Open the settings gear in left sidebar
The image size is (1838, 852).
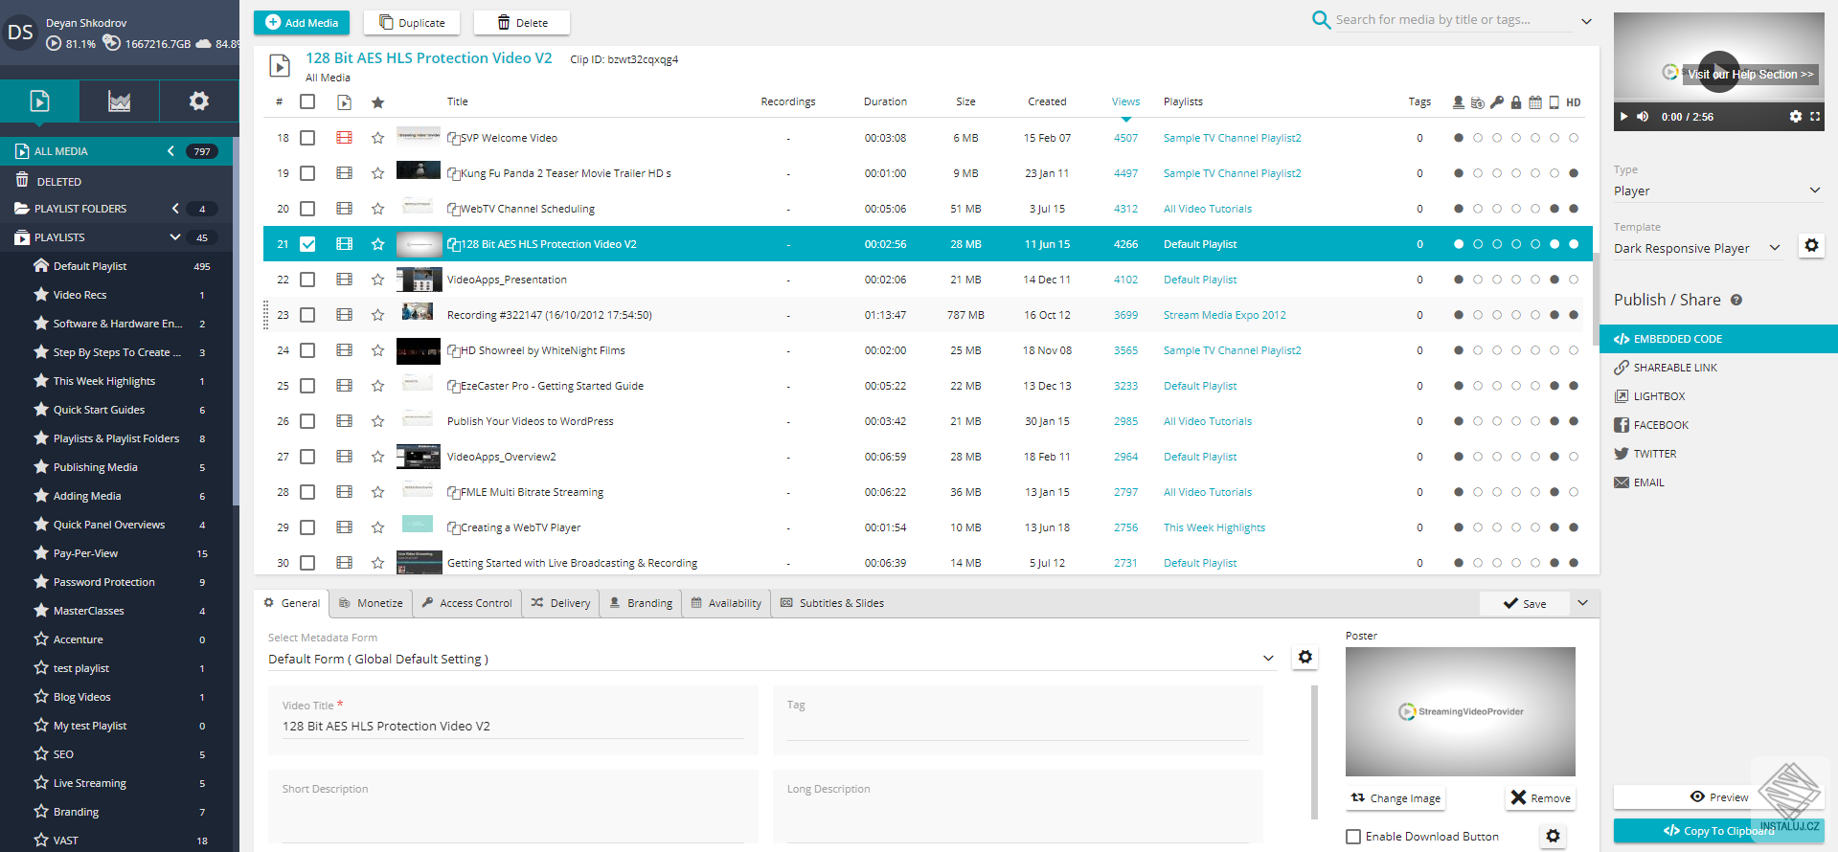click(198, 101)
